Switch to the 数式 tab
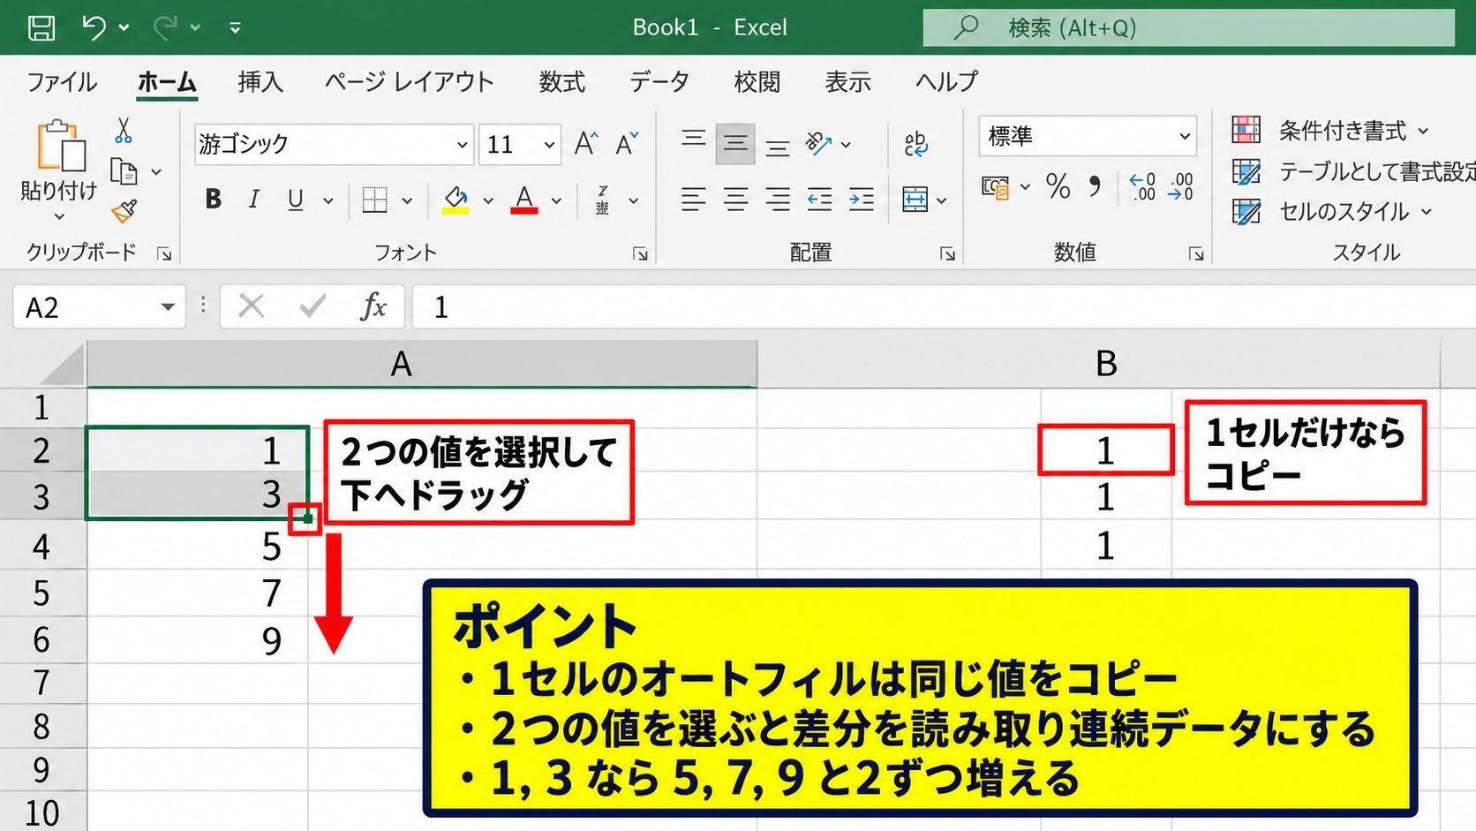The width and height of the screenshot is (1476, 831). pyautogui.click(x=562, y=82)
